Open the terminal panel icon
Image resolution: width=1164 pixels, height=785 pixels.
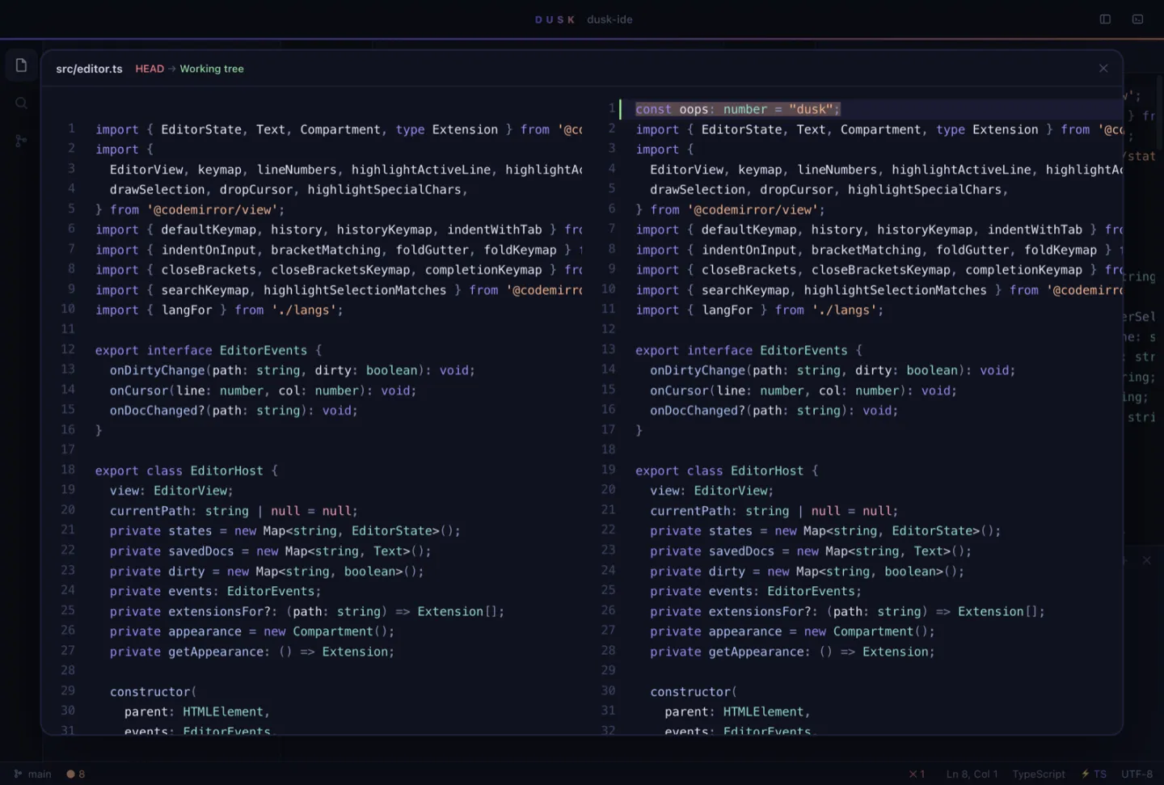[1137, 19]
